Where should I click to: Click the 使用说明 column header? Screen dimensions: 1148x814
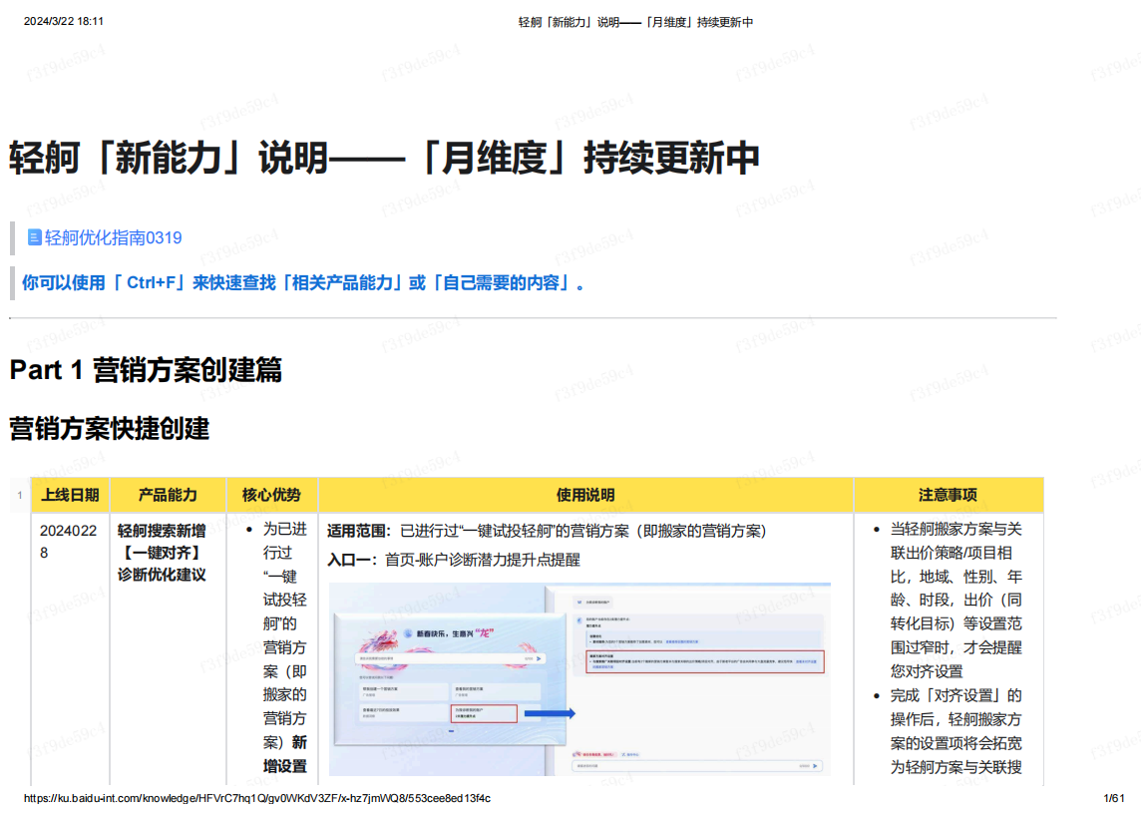click(585, 495)
